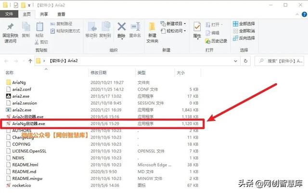The width and height of the screenshot is (308, 193).
Task: Click the Edit (编辑) ribbon item
Action: coord(212,33)
